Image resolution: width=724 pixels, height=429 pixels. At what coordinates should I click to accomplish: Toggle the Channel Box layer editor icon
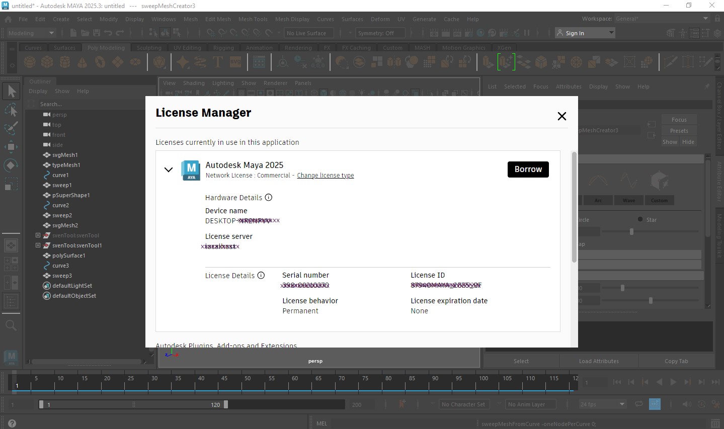pos(718,33)
